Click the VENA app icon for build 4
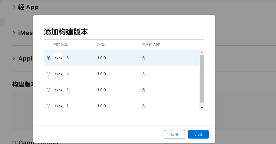 58,74
